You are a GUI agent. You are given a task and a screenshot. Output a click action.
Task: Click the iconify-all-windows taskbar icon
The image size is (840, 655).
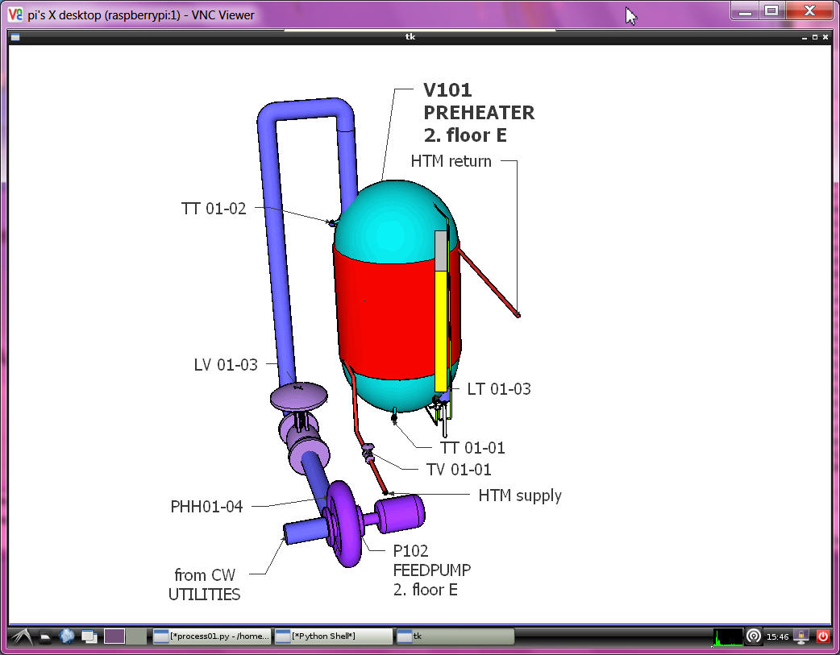88,636
